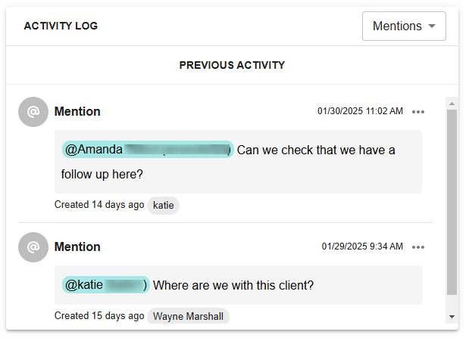
Task: Open the three-dot menu for 01/29/2025 mention
Action: (x=417, y=247)
